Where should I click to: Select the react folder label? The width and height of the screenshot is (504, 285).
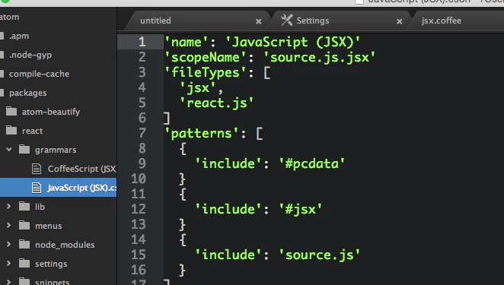pyautogui.click(x=32, y=131)
